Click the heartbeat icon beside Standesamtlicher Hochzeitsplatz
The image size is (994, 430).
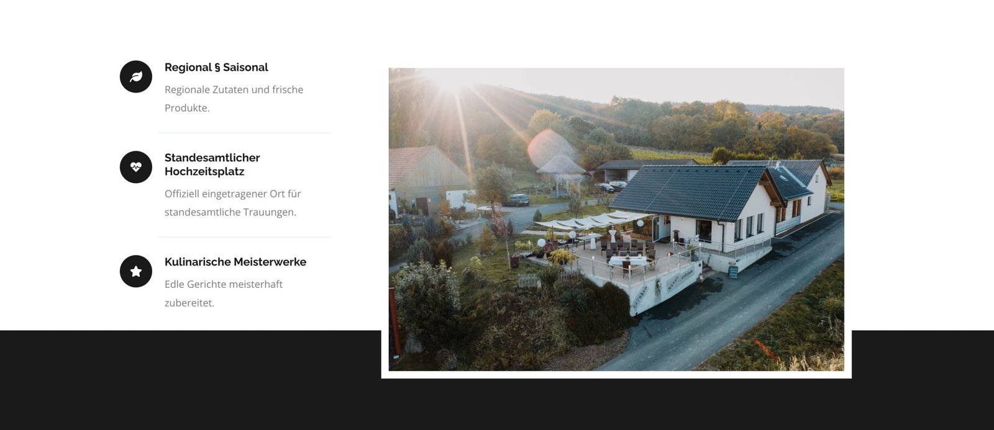coord(136,167)
